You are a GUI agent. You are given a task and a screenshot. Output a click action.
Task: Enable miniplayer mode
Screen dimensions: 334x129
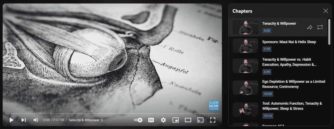click(175, 120)
